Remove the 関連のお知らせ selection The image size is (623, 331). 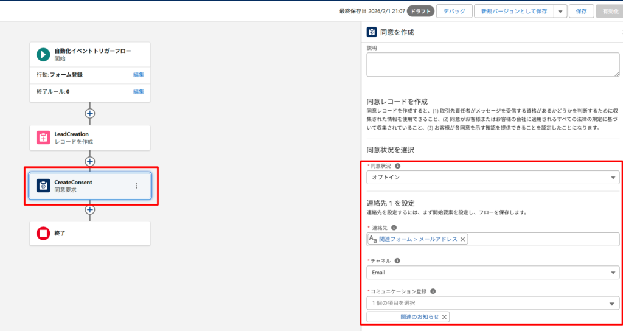point(444,316)
